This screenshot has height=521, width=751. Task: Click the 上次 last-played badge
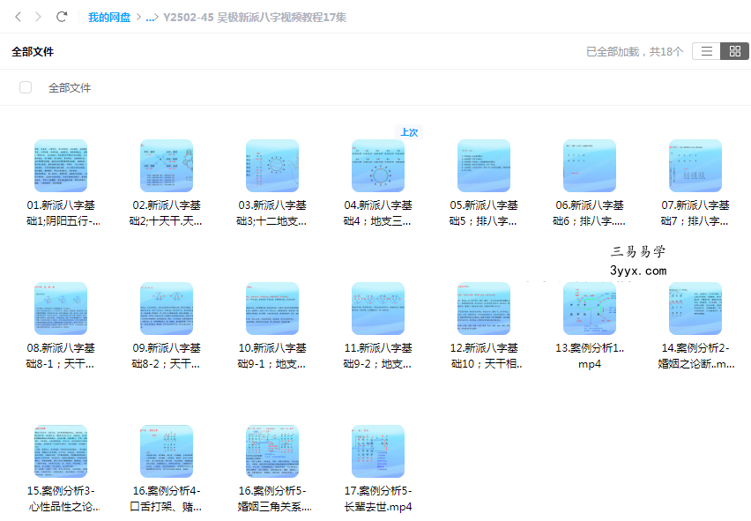[409, 132]
